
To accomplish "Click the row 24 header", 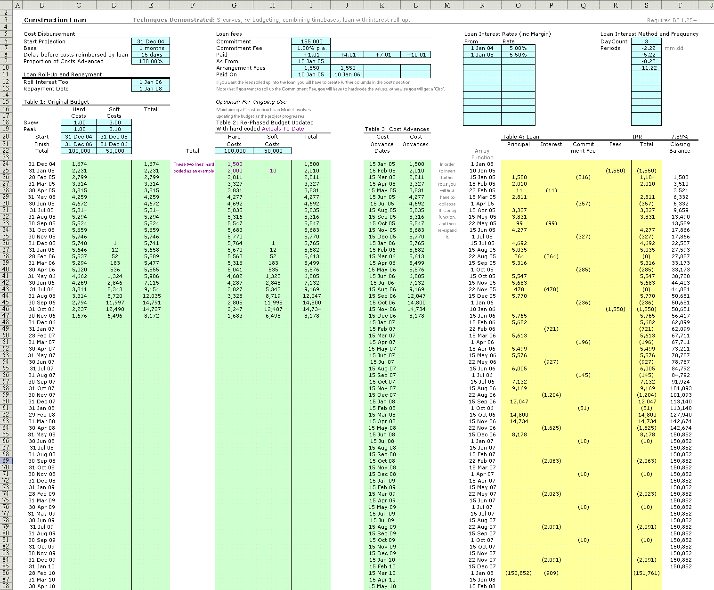I will [6, 164].
